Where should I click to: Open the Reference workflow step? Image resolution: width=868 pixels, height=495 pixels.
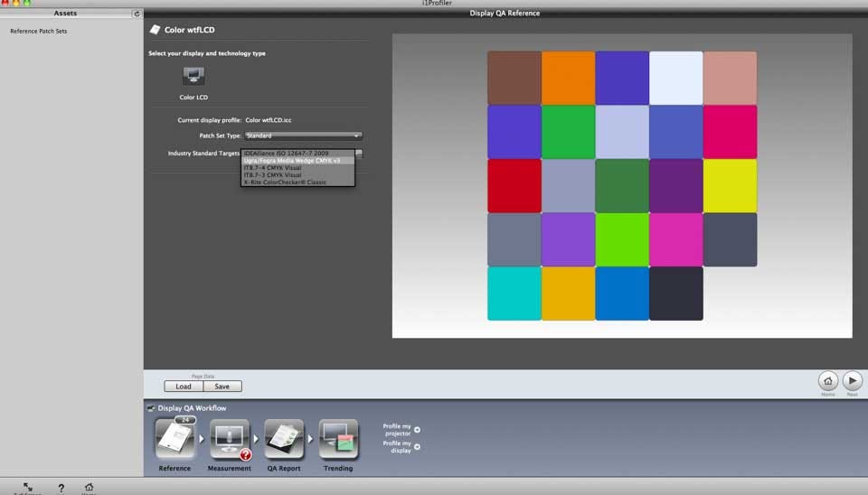[175, 439]
